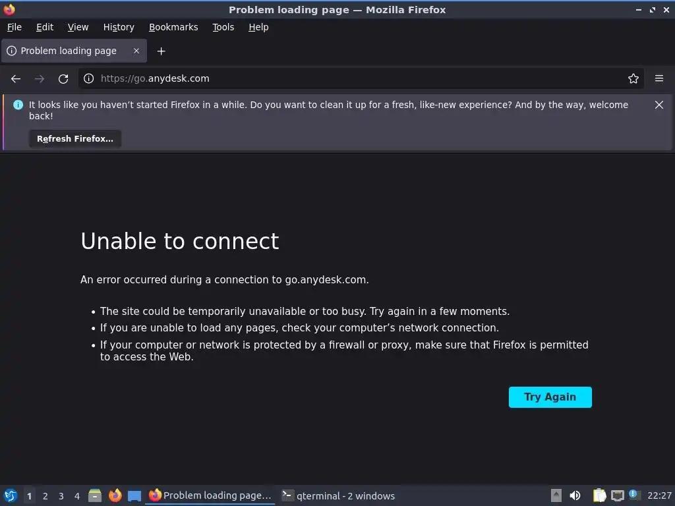This screenshot has height=506, width=675.
Task: Click the info icon in notification bar
Action: [x=18, y=105]
